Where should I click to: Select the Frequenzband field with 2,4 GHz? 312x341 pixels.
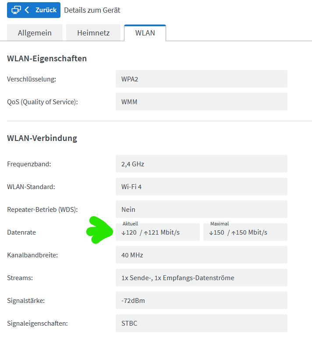point(201,164)
